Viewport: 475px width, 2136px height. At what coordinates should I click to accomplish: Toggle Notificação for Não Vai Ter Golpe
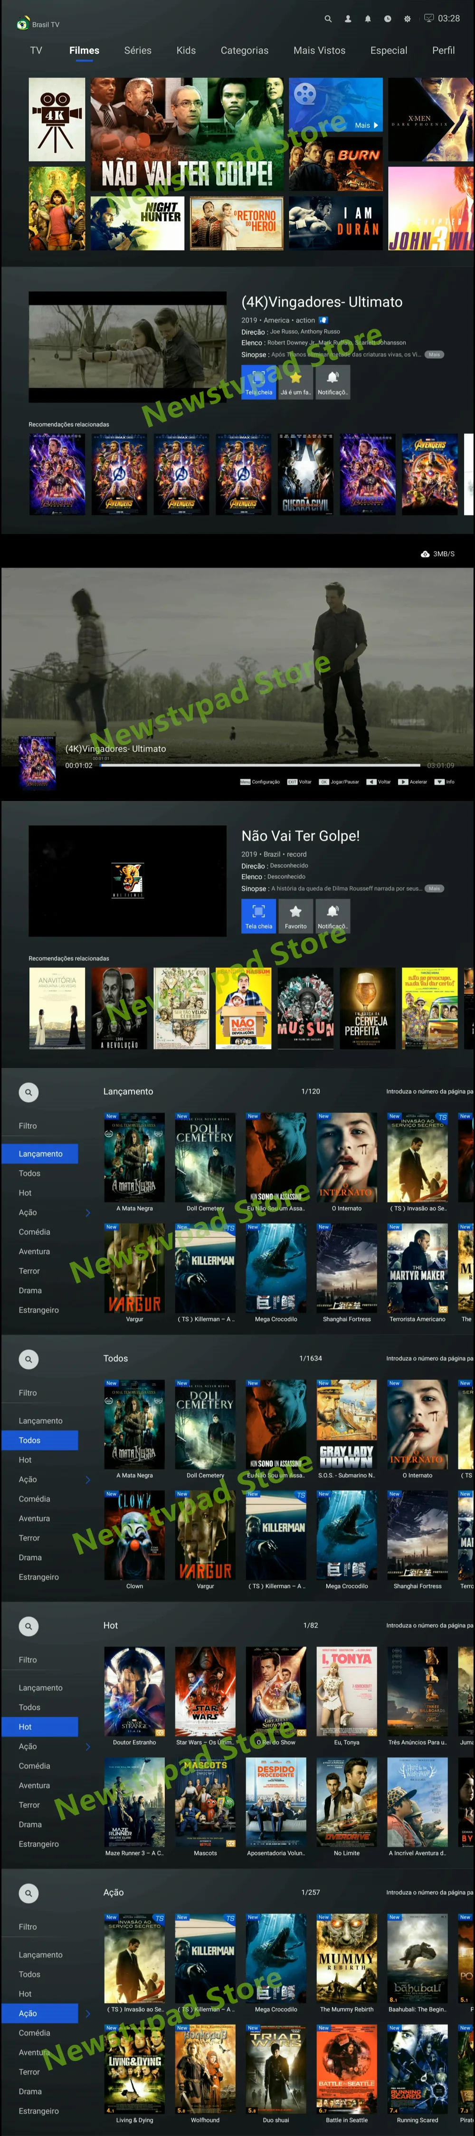coord(332,916)
